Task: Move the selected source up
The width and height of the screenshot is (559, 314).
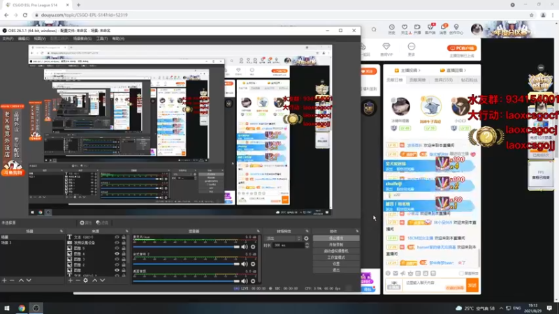Action: [x=95, y=281]
